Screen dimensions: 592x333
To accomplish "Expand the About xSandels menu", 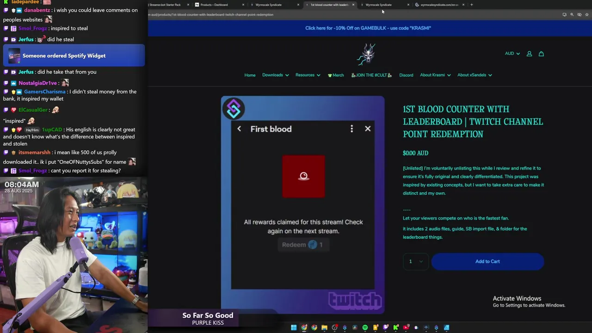I will click(475, 75).
